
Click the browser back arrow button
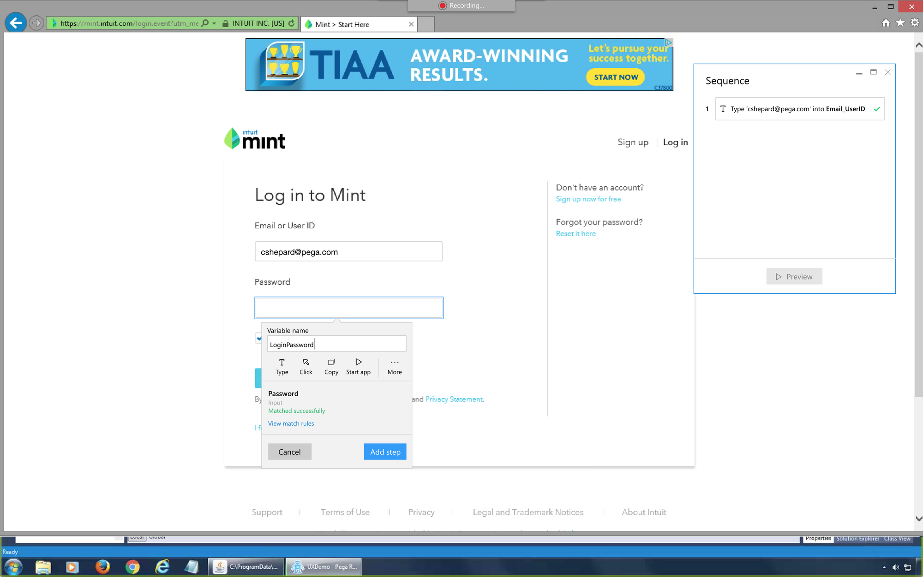(16, 23)
